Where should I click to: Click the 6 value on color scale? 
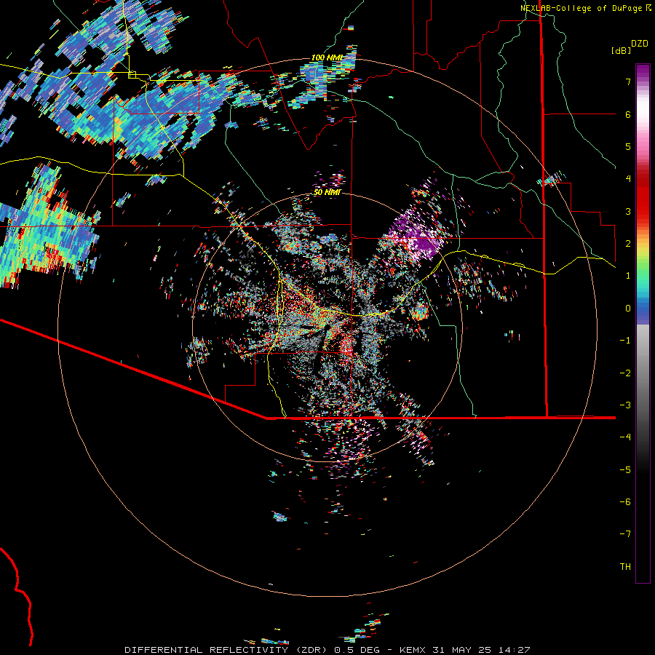point(628,114)
